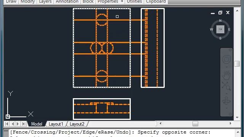Click the vertical scrollbar thumb
Image resolution: width=244 pixels, height=137 pixels.
click(x=237, y=64)
